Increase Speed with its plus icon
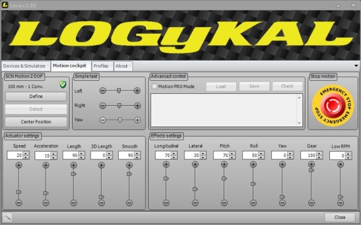 pyautogui.click(x=19, y=165)
